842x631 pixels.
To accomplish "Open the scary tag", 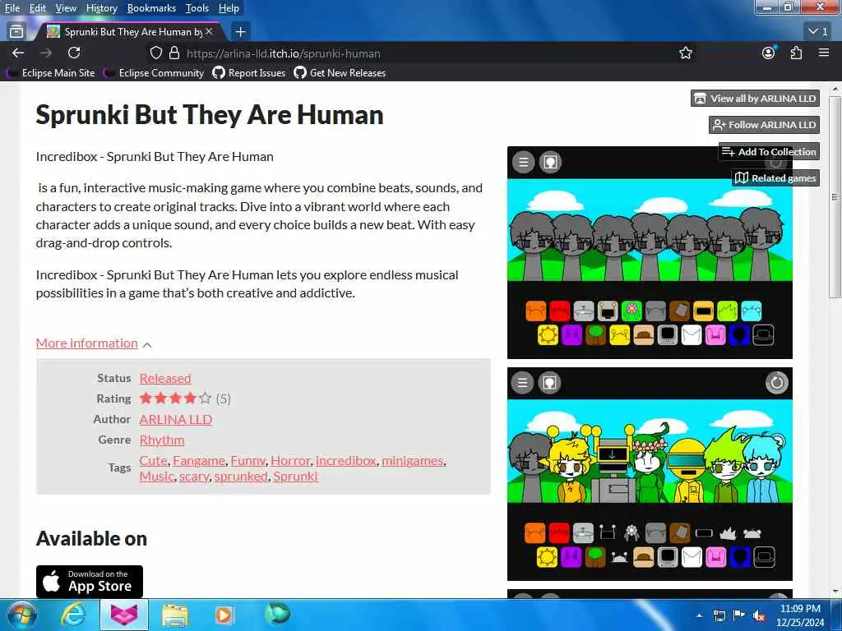I will click(x=194, y=477).
